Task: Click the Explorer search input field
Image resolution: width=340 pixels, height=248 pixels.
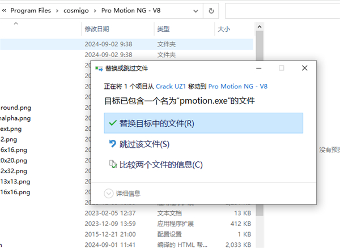Action: pos(280,10)
